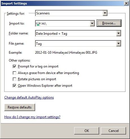This screenshot has width=130, height=139.
Task: Click the Restore defaults button
Action: coord(20,107)
